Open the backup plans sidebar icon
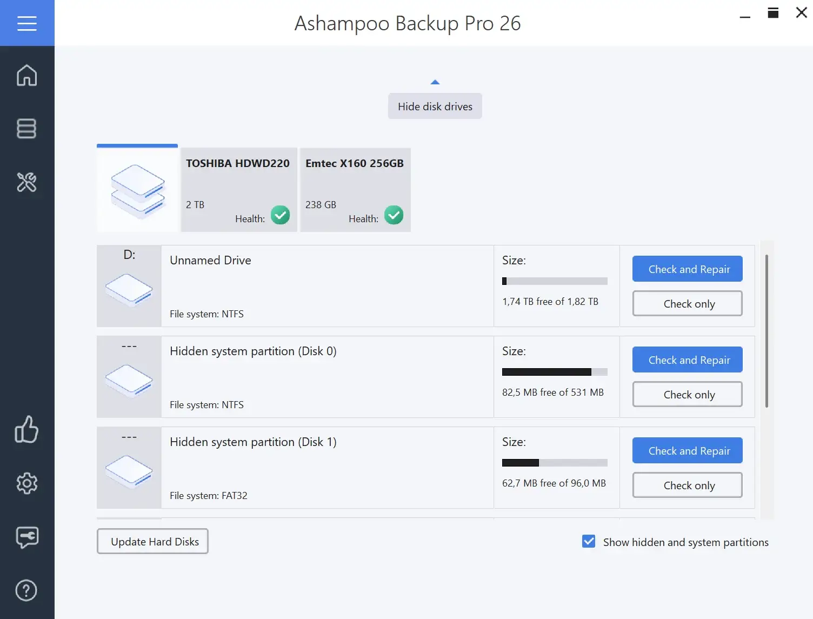 pos(27,129)
